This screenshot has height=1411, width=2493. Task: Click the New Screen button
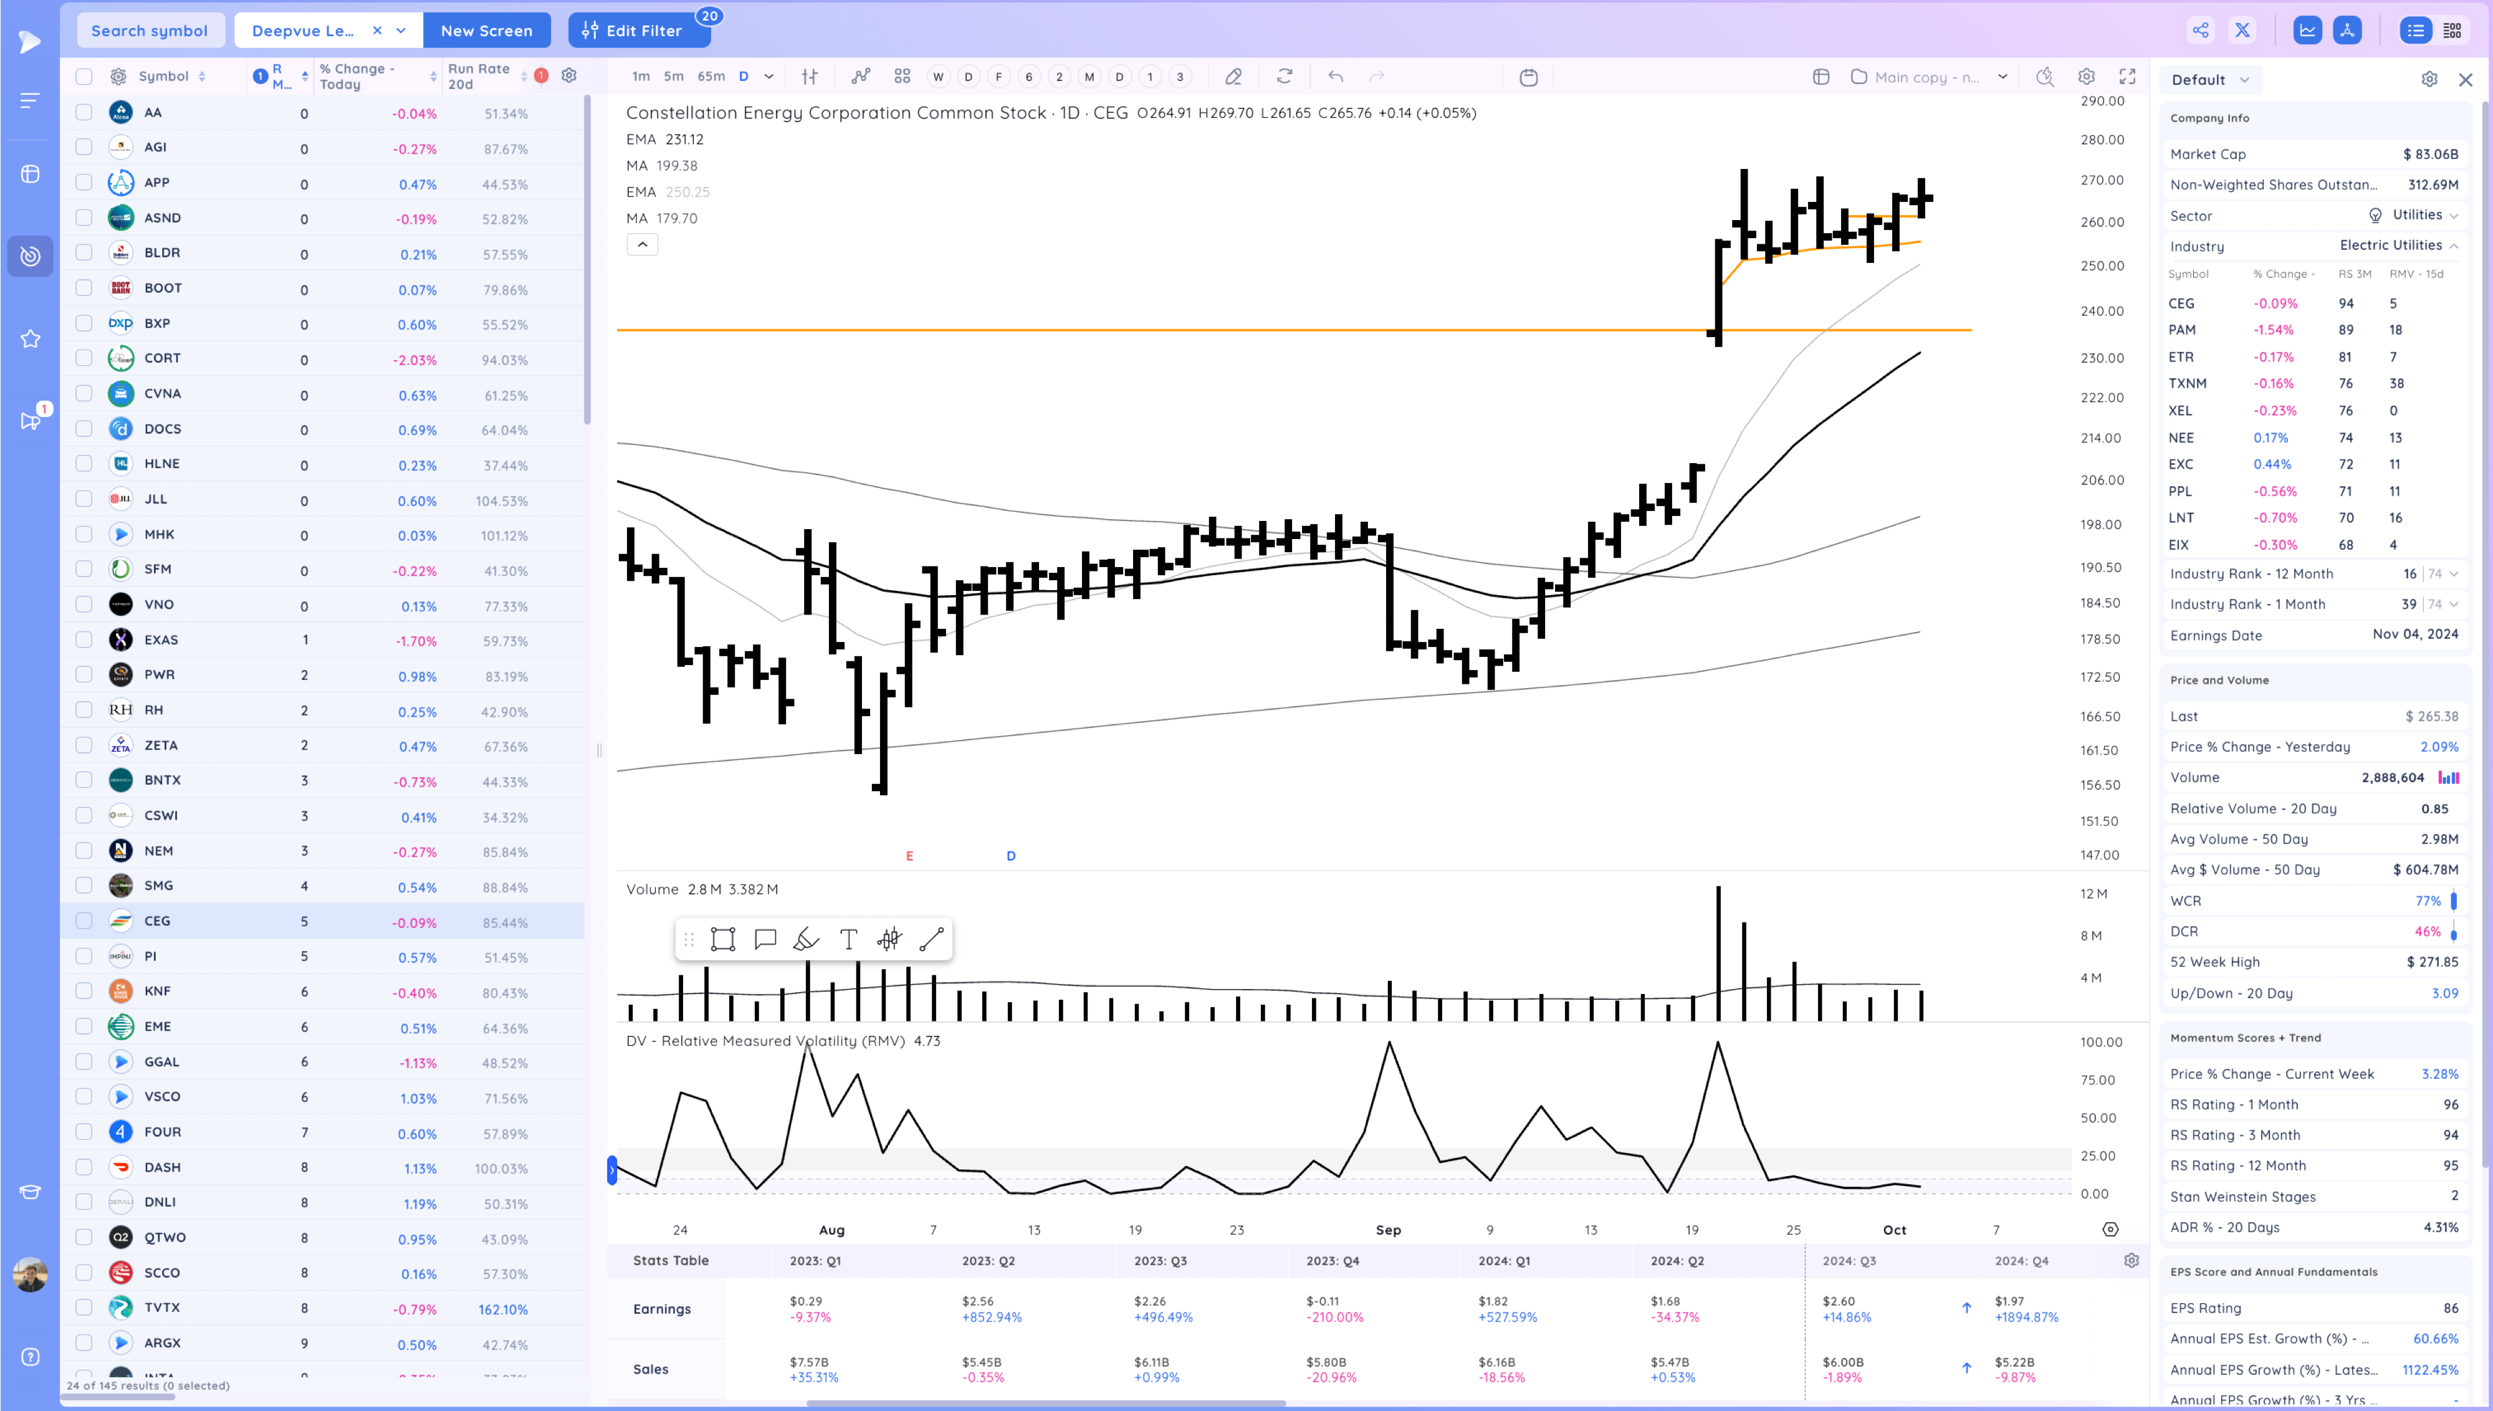[486, 30]
